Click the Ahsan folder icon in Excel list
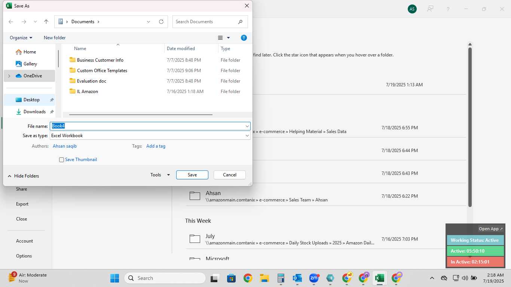The height and width of the screenshot is (287, 511). point(195,196)
